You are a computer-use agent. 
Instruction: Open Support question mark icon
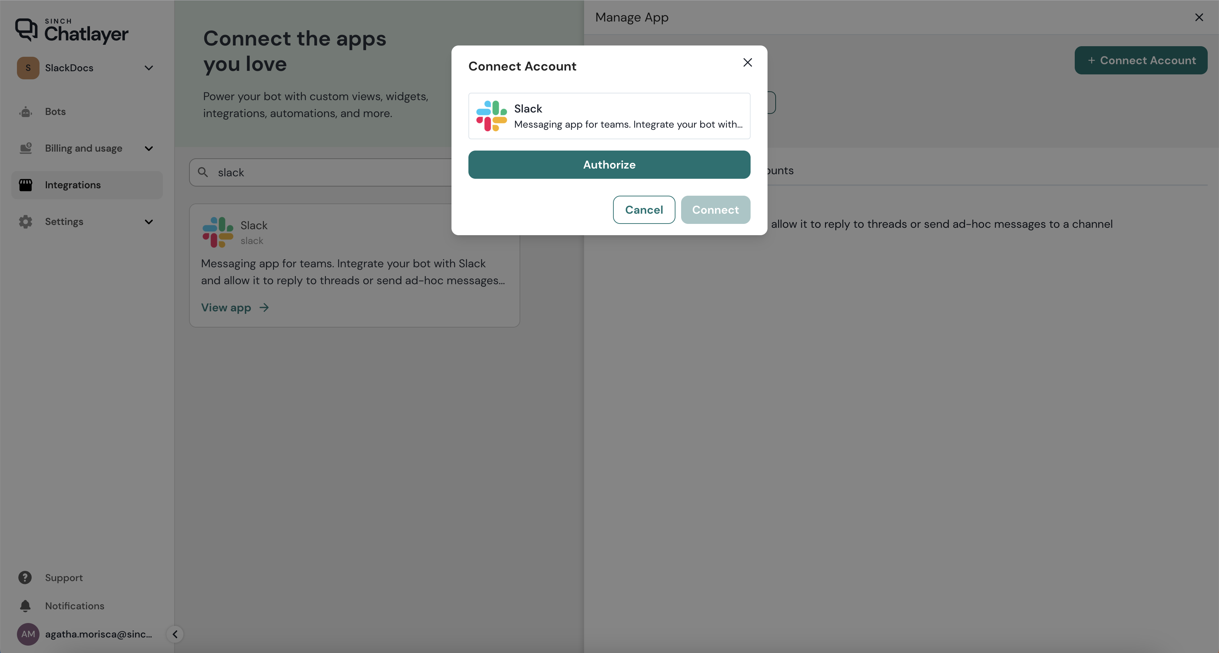click(25, 577)
